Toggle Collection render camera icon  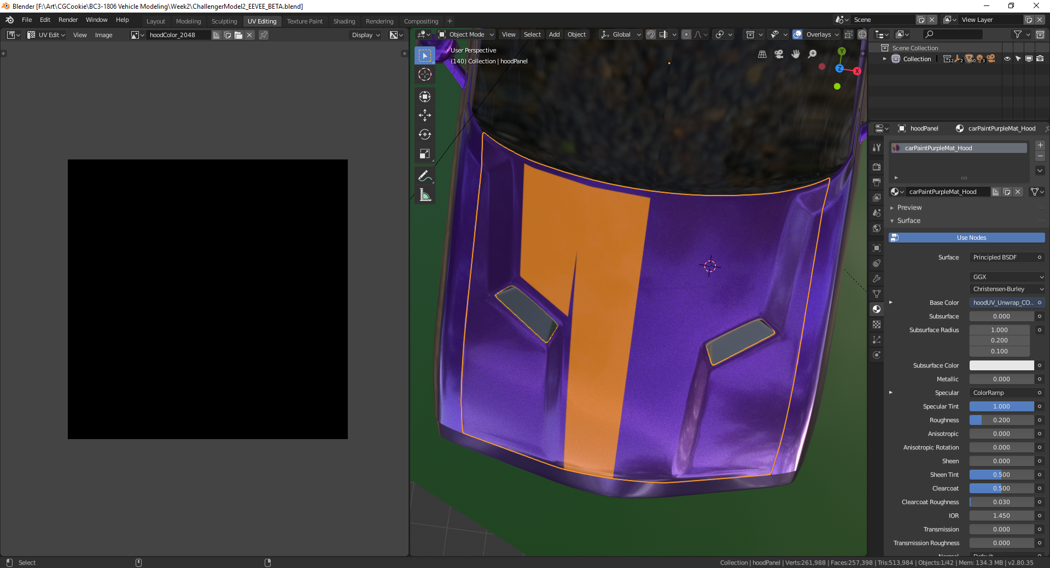pyautogui.click(x=1040, y=59)
